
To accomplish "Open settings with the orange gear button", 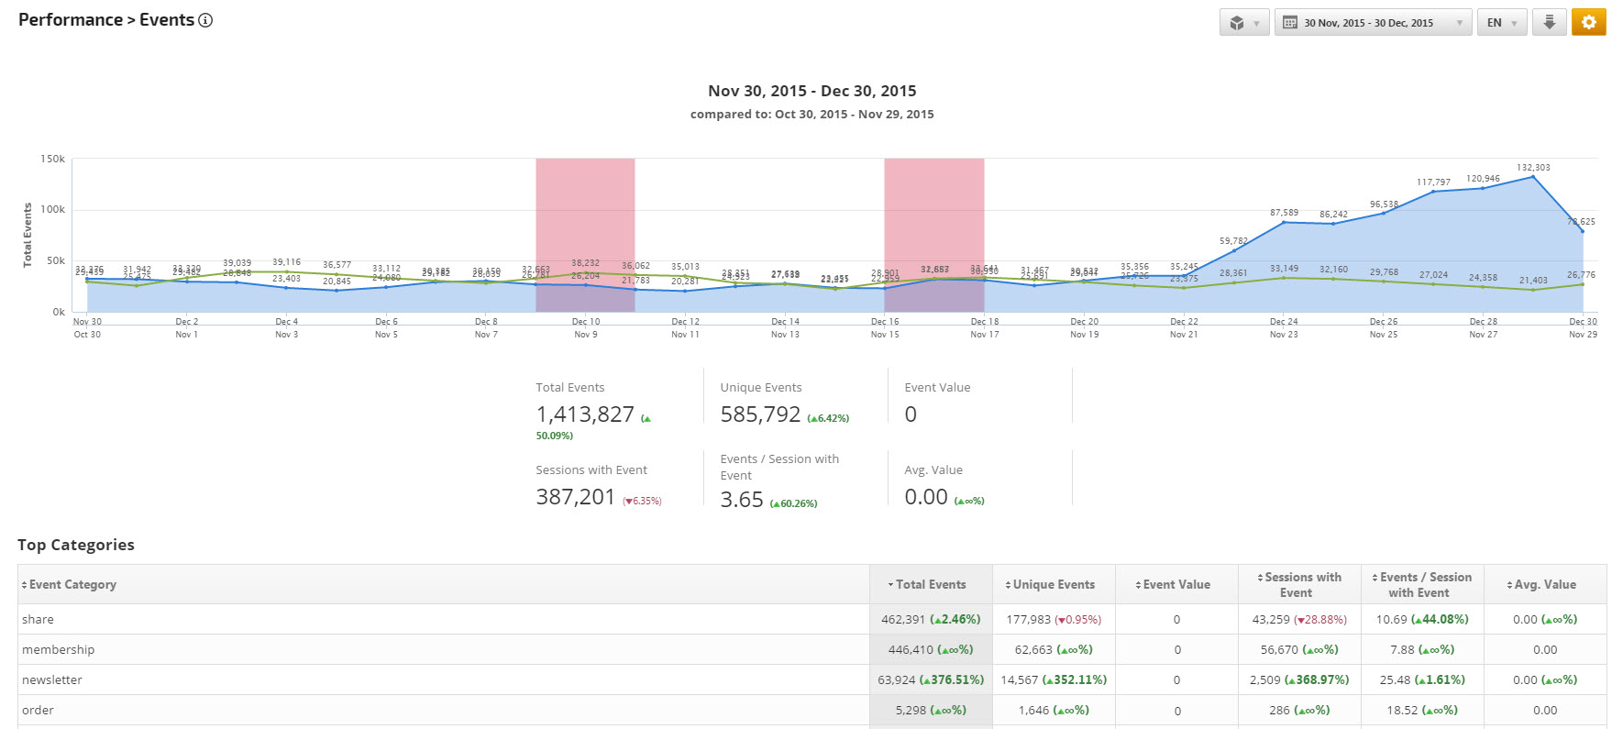I will pyautogui.click(x=1588, y=23).
